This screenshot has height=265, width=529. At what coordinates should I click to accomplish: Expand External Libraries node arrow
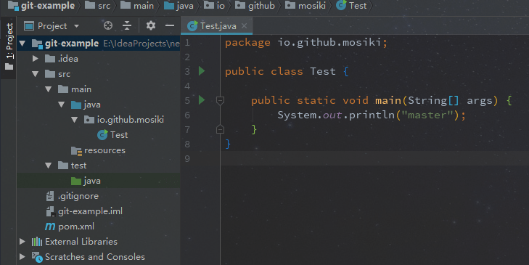pyautogui.click(x=22, y=242)
